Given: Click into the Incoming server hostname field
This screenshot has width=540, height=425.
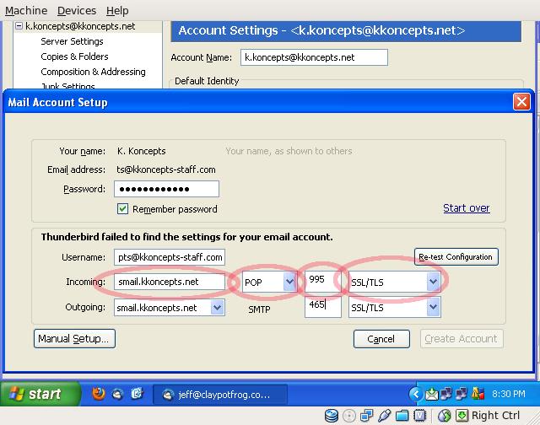Looking at the screenshot, I should pos(170,282).
